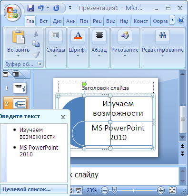Open the Конструктор contextual tab
This screenshot has height=196, width=188.
point(140,21)
